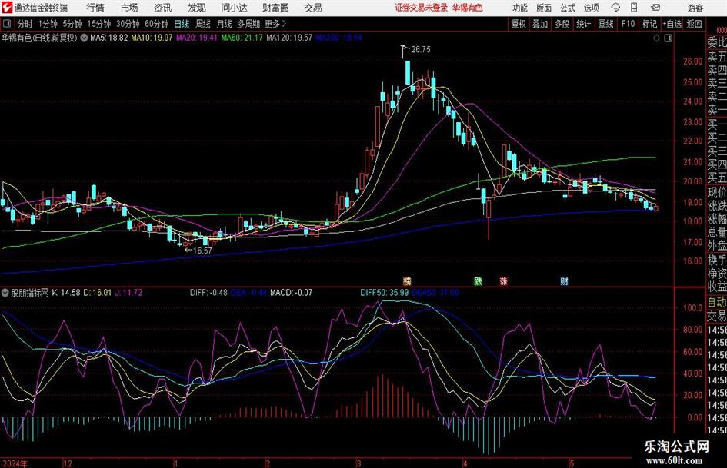Click the 叠加 overlay toolbar button
Screen dimensions: 727x468
pyautogui.click(x=540, y=24)
